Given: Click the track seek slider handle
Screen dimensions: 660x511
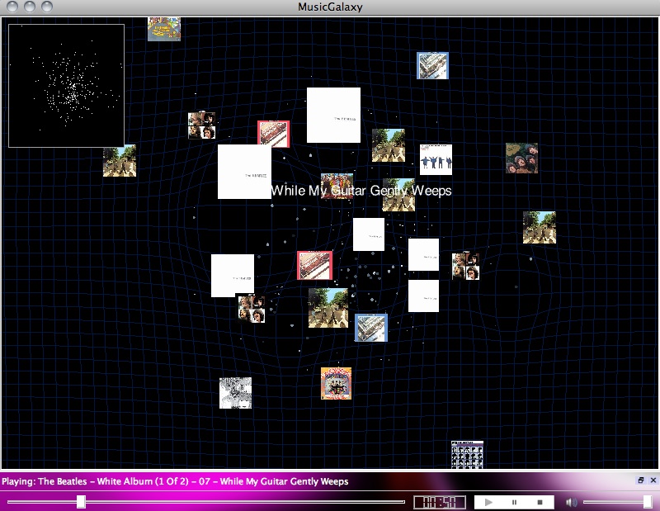Looking at the screenshot, I should pyautogui.click(x=81, y=502).
